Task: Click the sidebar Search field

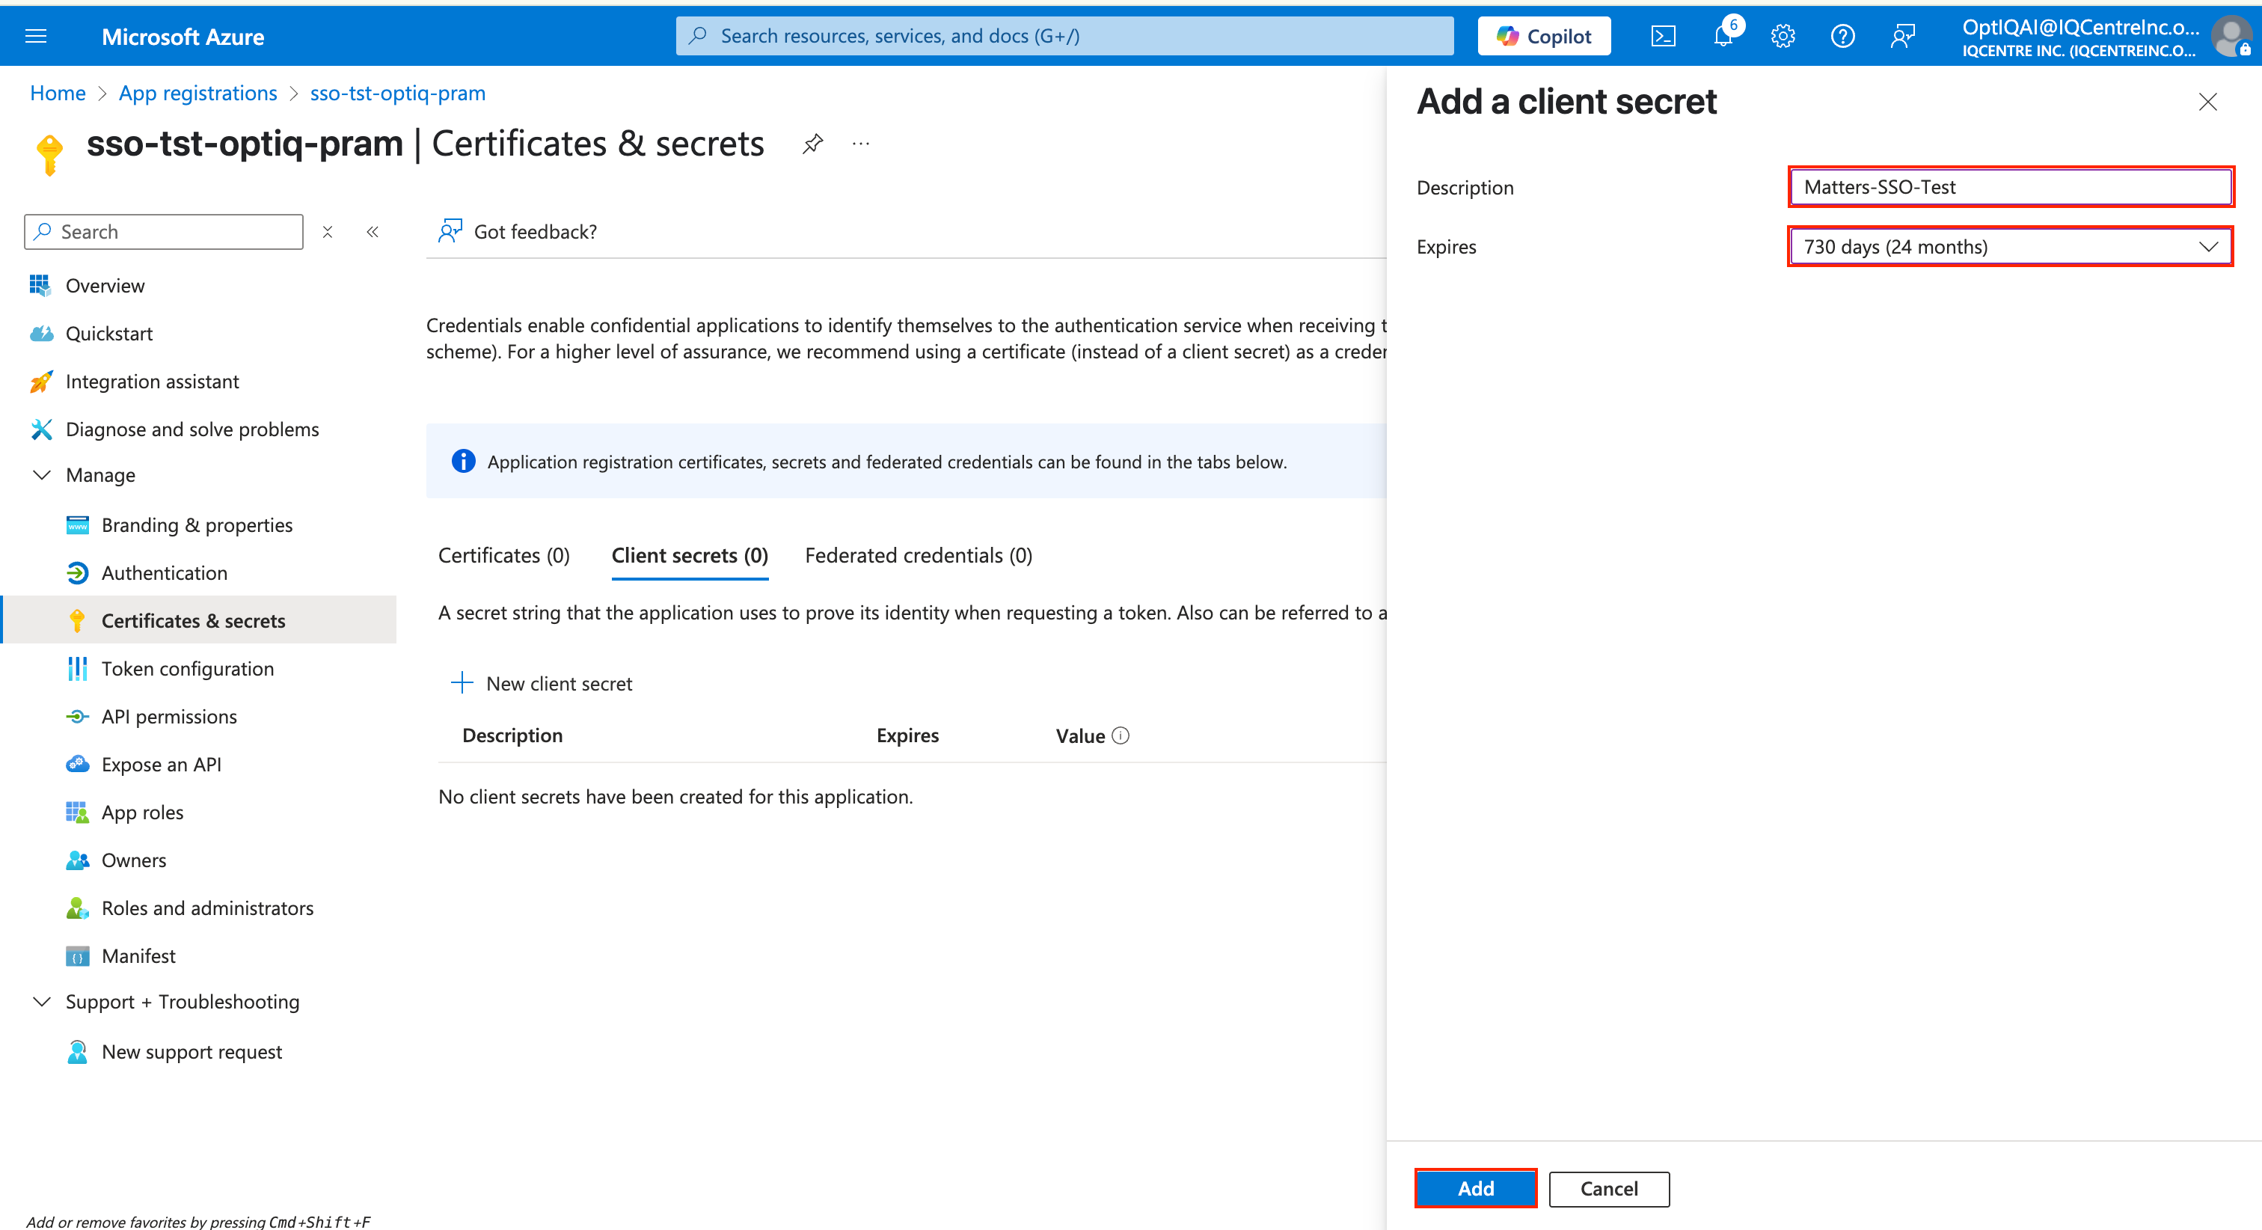Action: pyautogui.click(x=165, y=232)
